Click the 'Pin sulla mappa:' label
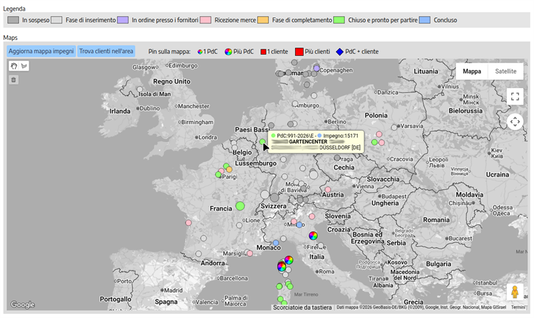 170,52
